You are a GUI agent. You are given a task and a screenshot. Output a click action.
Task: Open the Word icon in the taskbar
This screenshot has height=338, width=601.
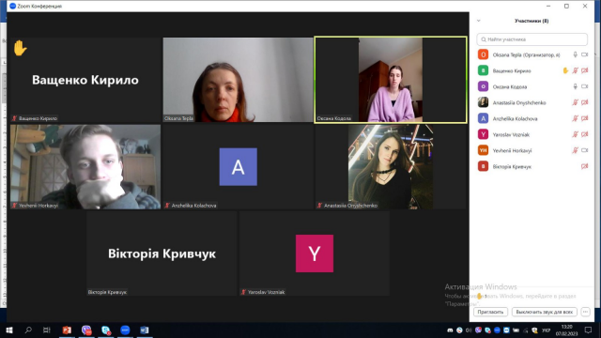coord(144,330)
